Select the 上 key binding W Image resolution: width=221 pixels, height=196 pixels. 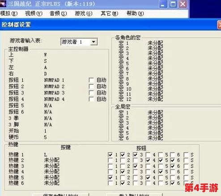pyautogui.click(x=46, y=55)
